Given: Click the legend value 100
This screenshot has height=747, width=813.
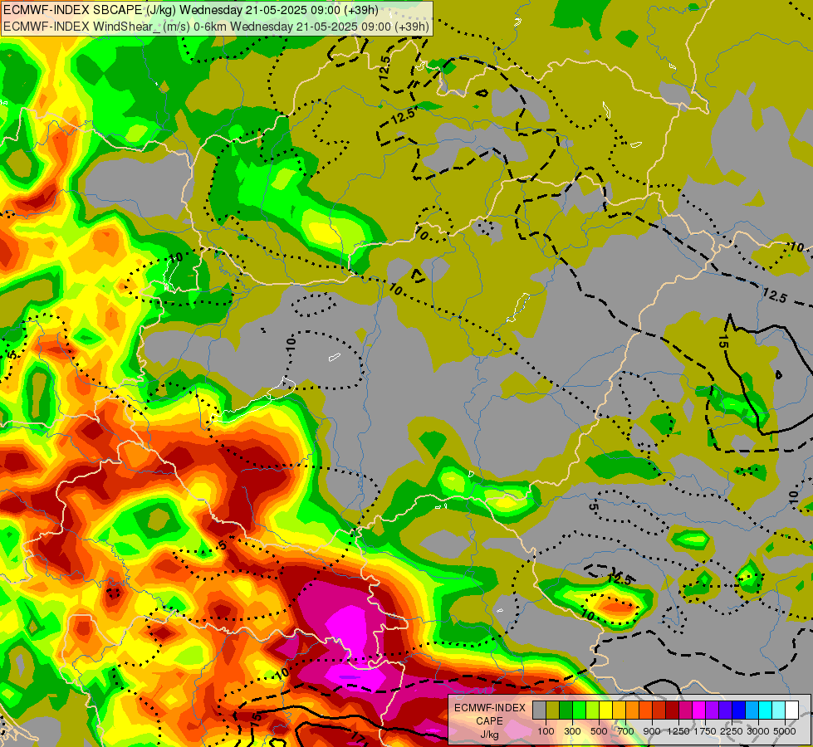Looking at the screenshot, I should point(546,731).
